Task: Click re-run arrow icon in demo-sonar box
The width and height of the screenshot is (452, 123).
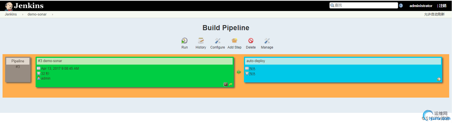Action: 231,84
